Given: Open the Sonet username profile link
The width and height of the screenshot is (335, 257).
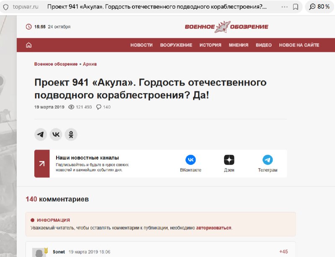Looking at the screenshot, I should (x=59, y=252).
